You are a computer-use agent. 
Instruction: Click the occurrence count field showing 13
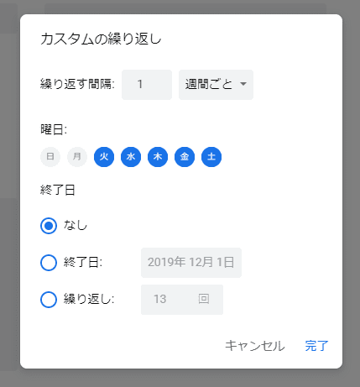coord(182,300)
